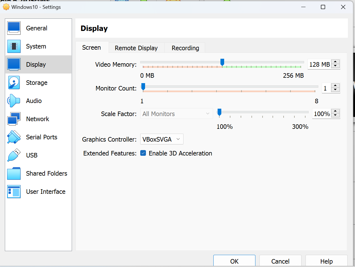Click the Audio speaker icon

point(14,101)
